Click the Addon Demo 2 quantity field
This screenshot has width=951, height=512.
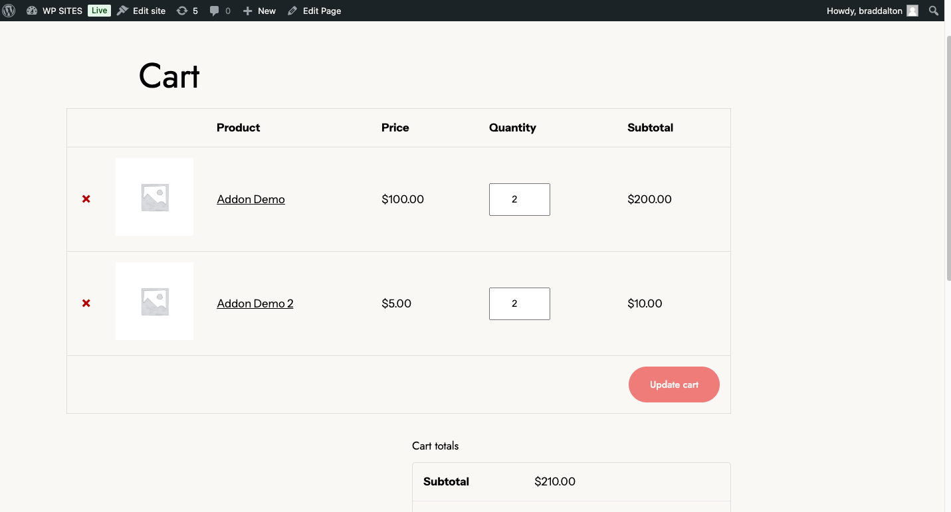(519, 303)
